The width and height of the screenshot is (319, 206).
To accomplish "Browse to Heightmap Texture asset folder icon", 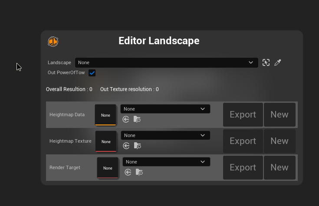I will tap(137, 146).
